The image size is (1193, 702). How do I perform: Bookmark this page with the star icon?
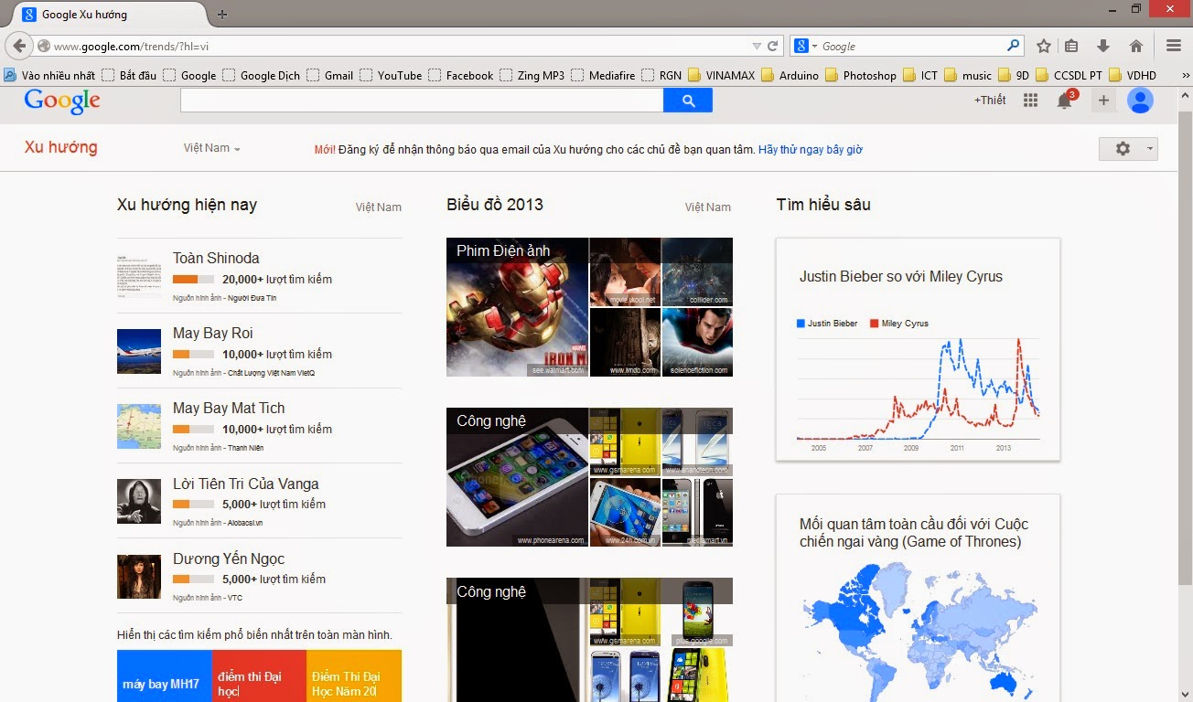(x=1043, y=45)
